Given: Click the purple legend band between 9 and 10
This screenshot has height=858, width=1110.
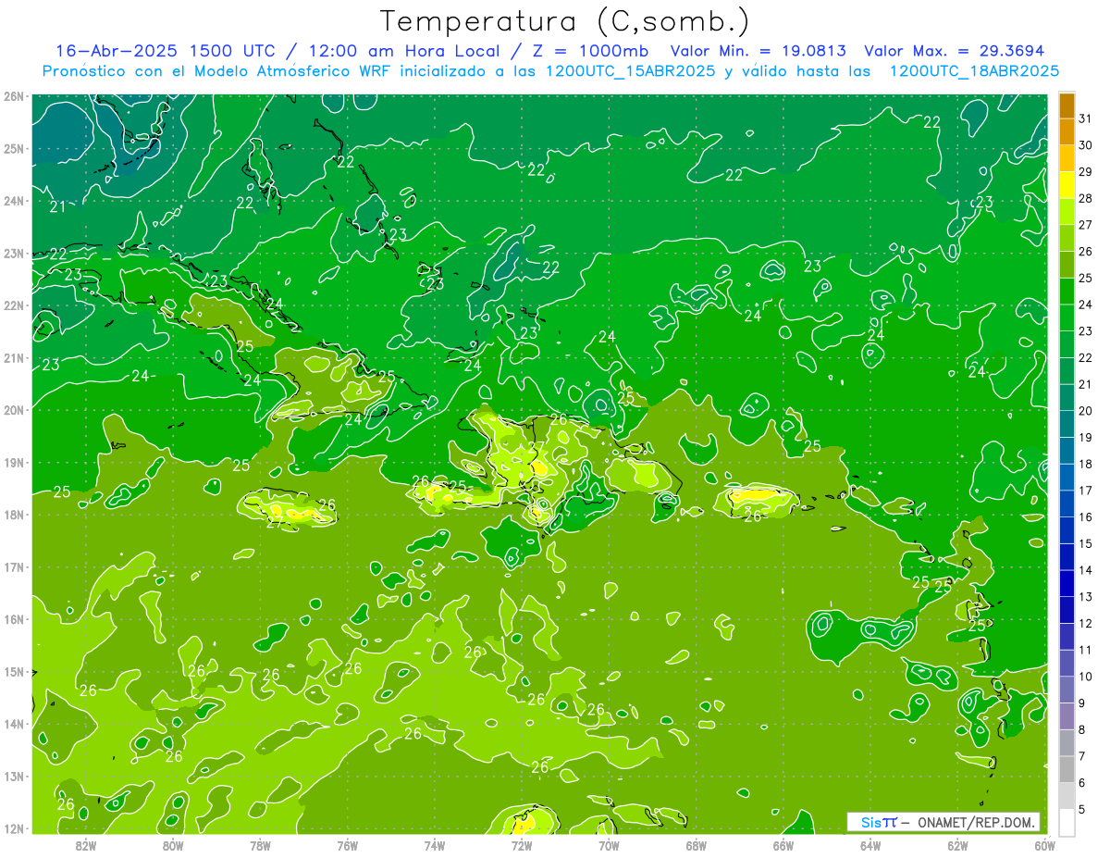Looking at the screenshot, I should click(1067, 690).
